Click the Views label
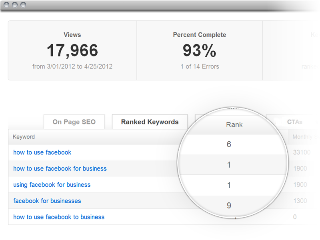This screenshot has height=240, width=320. (x=72, y=35)
